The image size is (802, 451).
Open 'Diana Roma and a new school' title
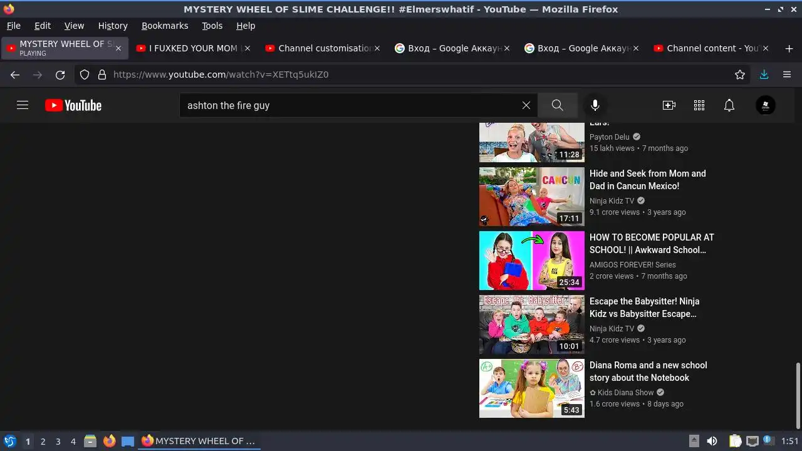(648, 371)
